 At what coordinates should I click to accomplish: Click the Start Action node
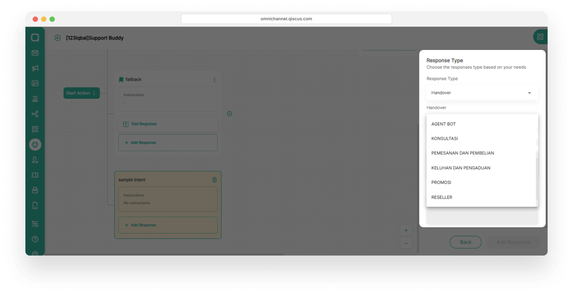click(82, 93)
